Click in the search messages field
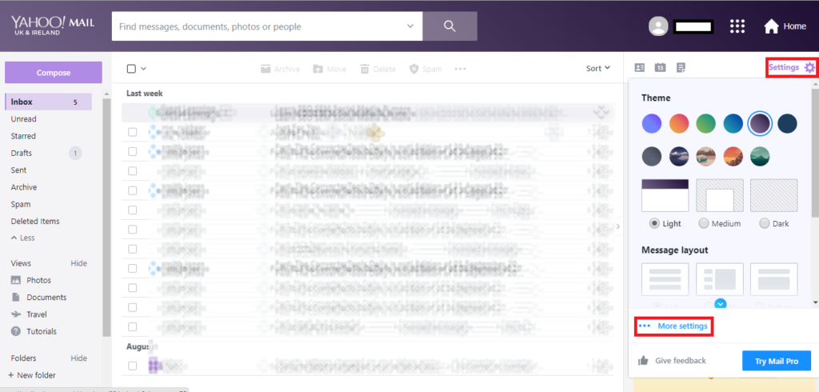The height and width of the screenshot is (392, 819). (260, 26)
